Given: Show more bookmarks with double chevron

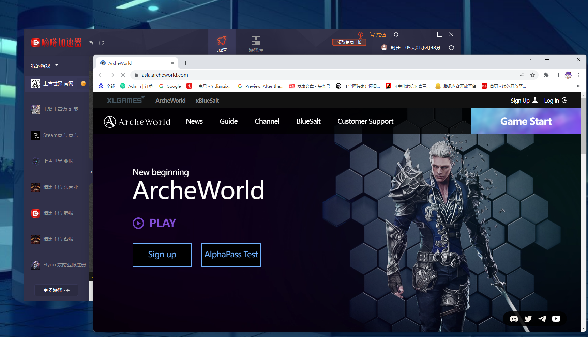Looking at the screenshot, I should pos(578,86).
